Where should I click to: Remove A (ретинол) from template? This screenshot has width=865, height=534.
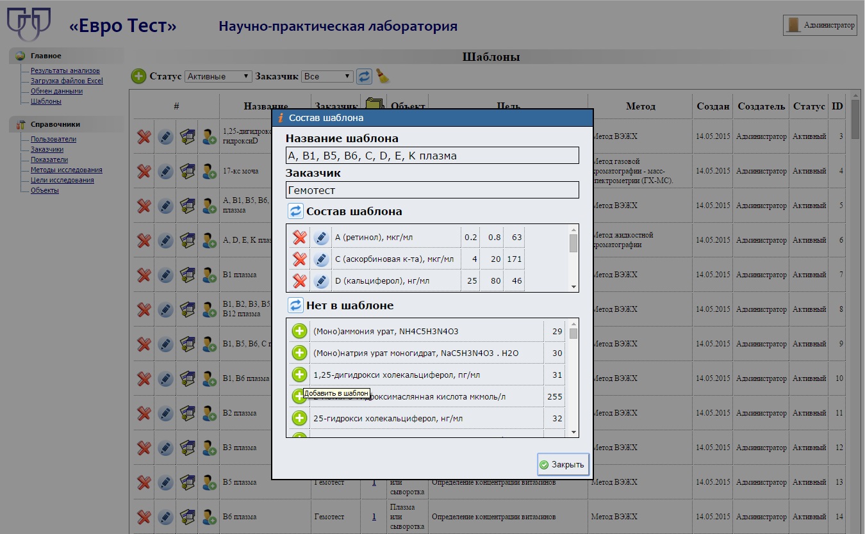(x=299, y=238)
